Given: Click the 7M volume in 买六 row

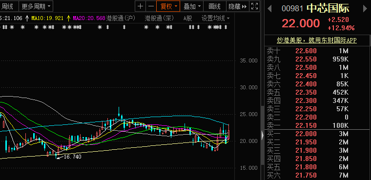Looking at the screenshot, I should coord(343,175).
